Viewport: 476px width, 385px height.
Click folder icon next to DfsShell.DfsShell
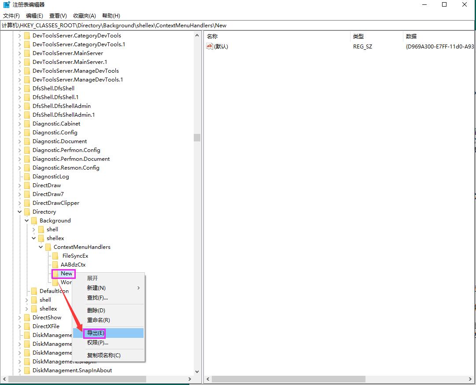27,89
